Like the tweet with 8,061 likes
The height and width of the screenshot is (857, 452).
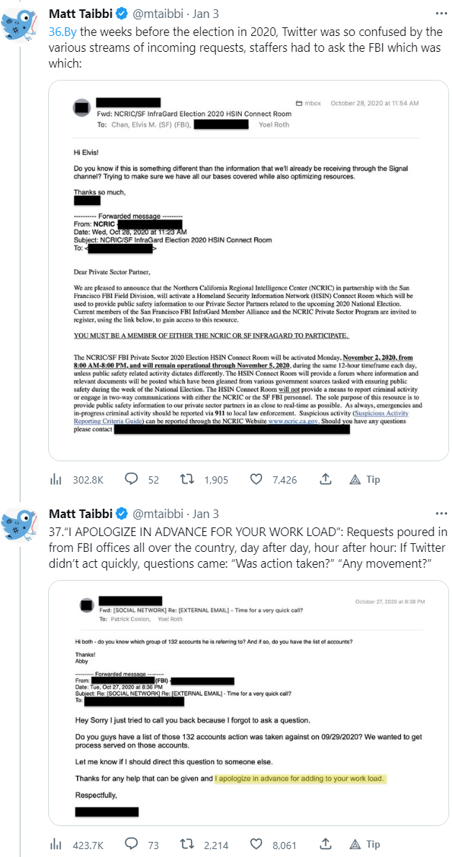point(256,844)
